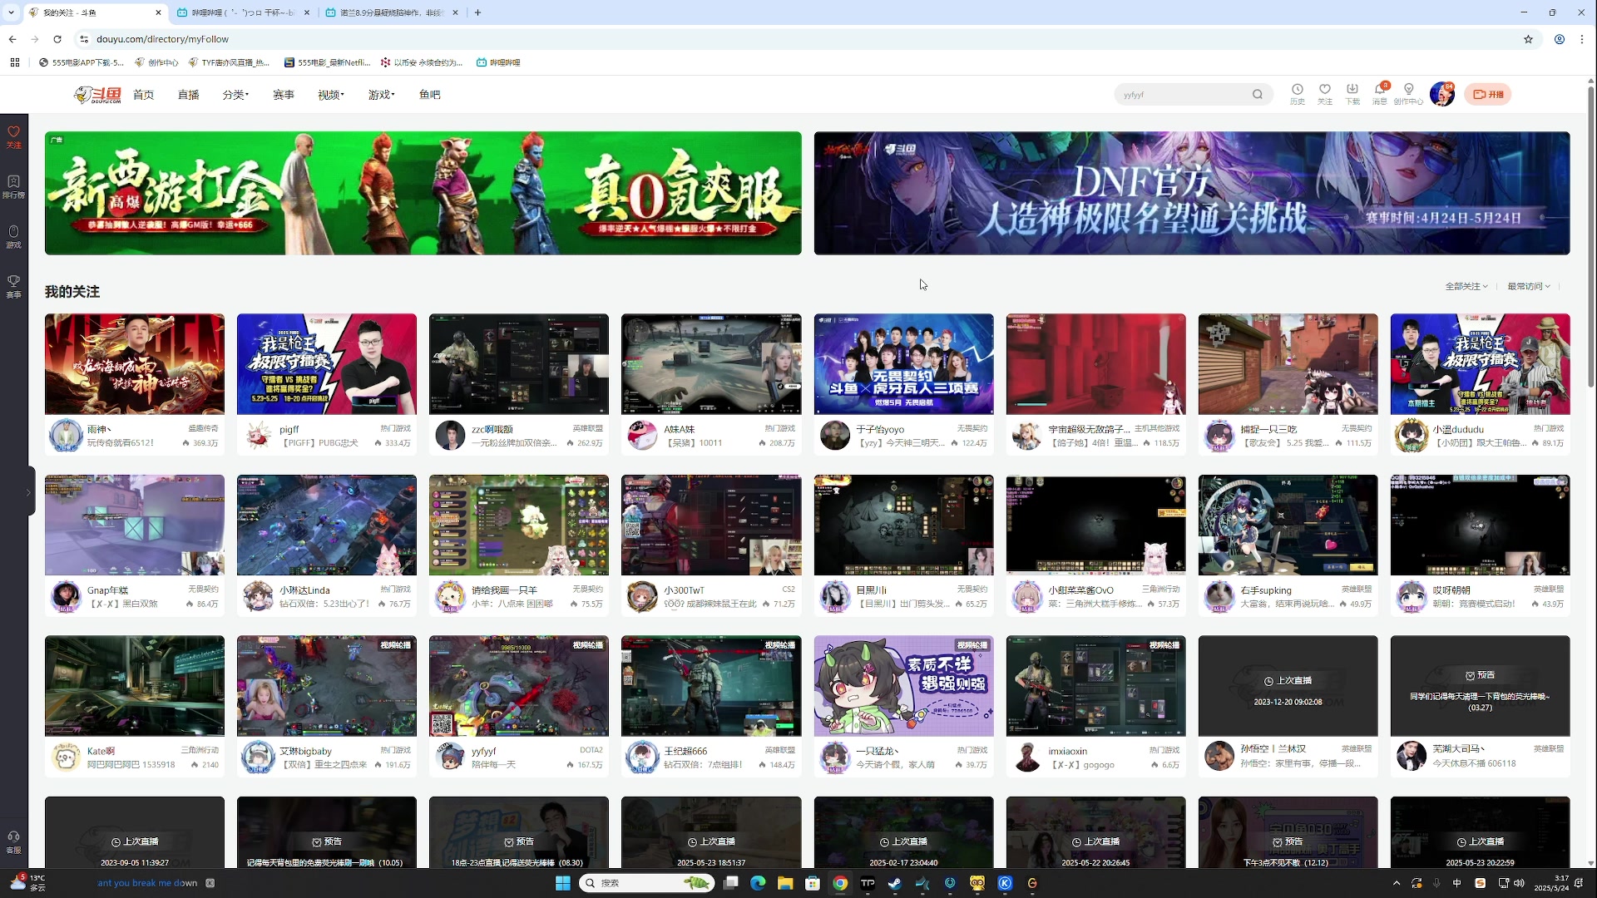Open the DNF官方 banner
The image size is (1597, 898).
(x=1192, y=193)
